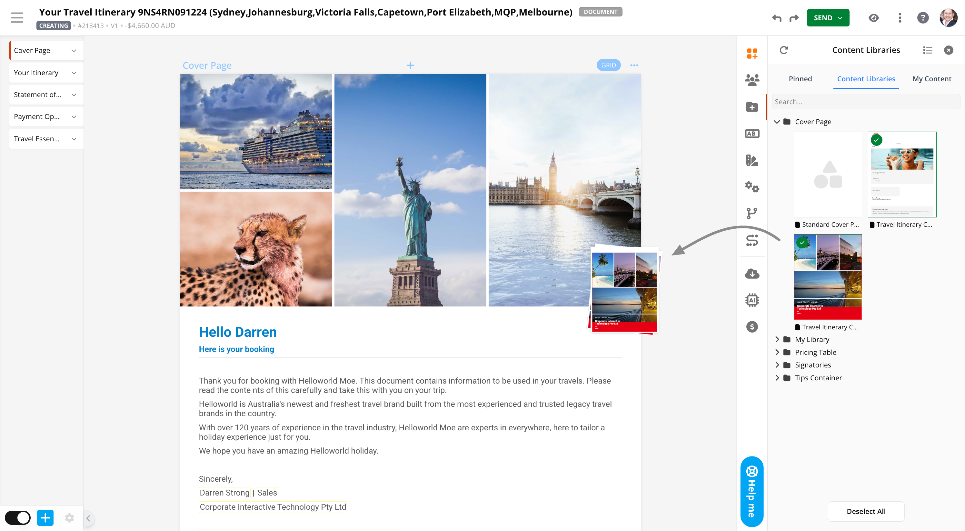Viewport: 965px width, 531px height.
Task: Open the recipients people icon
Action: (751, 80)
